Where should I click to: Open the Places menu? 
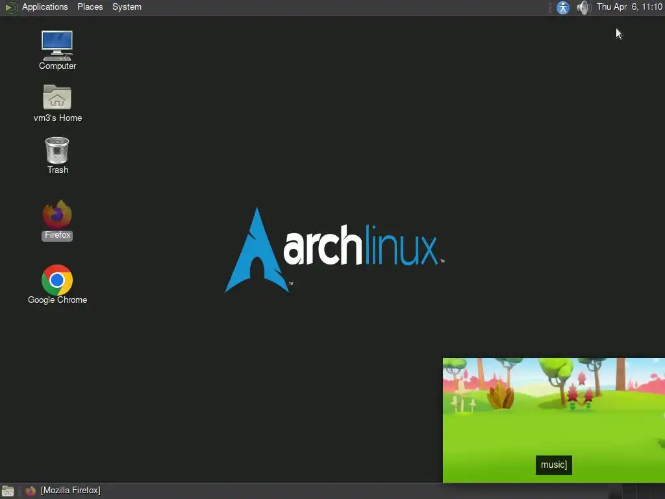90,7
